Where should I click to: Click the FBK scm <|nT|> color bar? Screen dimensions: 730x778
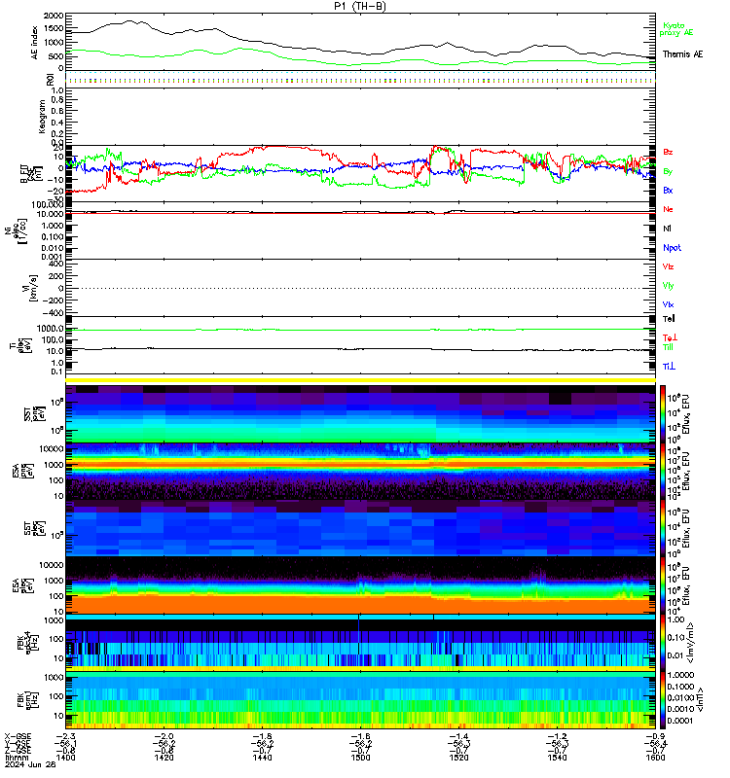(663, 700)
